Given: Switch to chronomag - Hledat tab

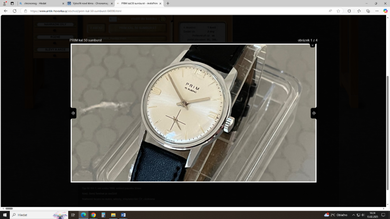Looking at the screenshot, I should (x=41, y=4).
